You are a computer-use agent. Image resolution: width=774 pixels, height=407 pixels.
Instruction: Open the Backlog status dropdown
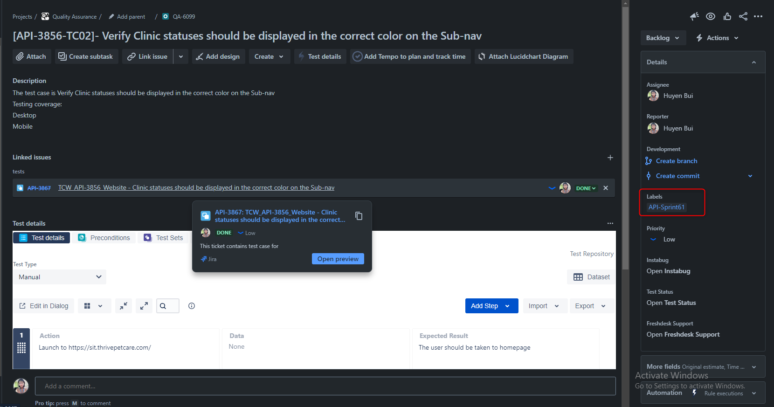tap(663, 38)
